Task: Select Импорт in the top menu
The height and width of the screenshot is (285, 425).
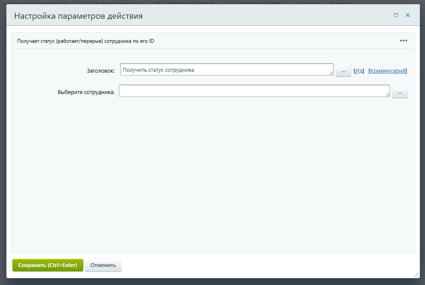Action: tap(341, 3)
